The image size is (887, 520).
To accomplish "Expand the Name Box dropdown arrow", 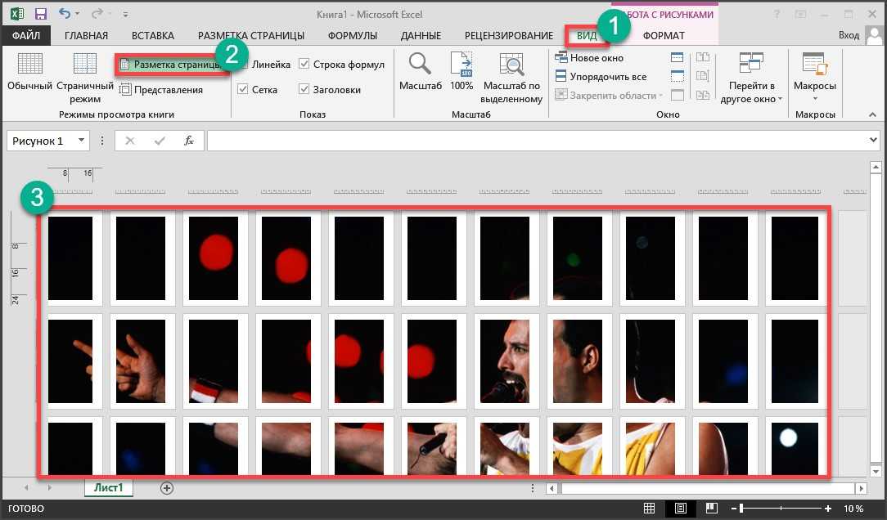I will (x=81, y=141).
